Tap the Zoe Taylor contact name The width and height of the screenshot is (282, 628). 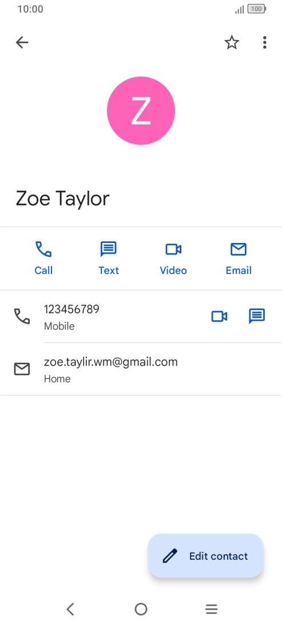coord(62,198)
